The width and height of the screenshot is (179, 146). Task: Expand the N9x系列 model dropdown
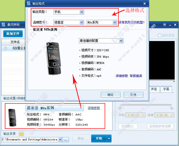102,22
